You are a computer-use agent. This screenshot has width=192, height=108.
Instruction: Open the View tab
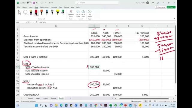point(73,7)
